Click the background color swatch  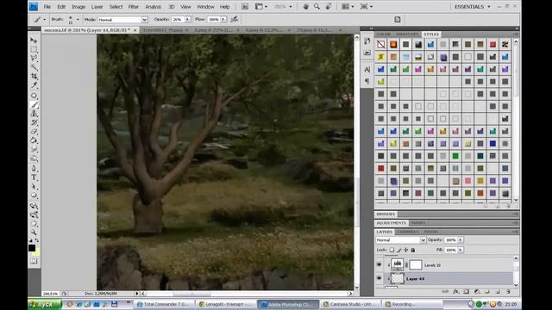click(x=37, y=252)
